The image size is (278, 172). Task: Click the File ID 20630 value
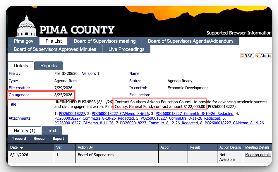pyautogui.click(x=66, y=73)
